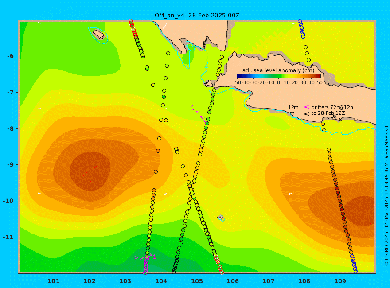Screen dimensions: 390x288
Task: Click the -10 latitude tick label
Action: [x=9, y=201]
